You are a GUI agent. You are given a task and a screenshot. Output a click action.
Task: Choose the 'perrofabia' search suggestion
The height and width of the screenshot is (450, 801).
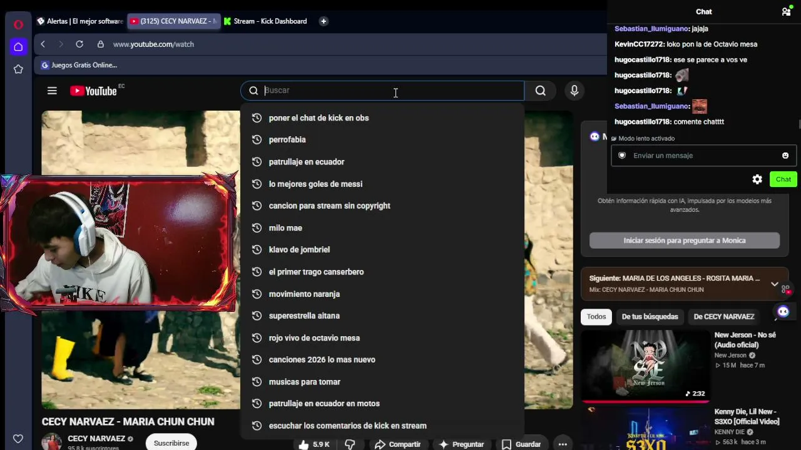pos(382,140)
